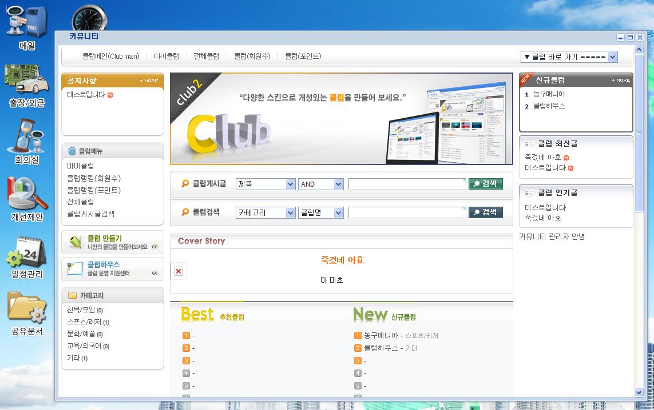Click the broken image icon in Cover Story
Screen dimensions: 654x410
coord(179,271)
